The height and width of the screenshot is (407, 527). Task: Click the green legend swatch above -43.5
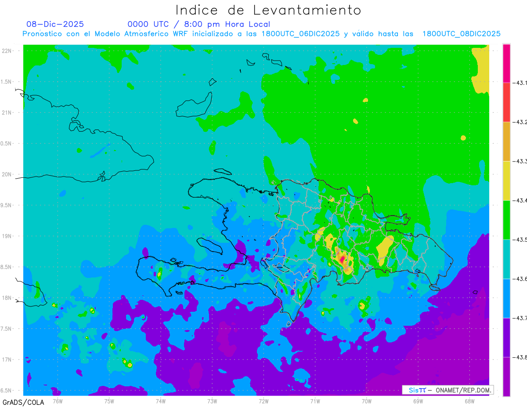(x=506, y=220)
